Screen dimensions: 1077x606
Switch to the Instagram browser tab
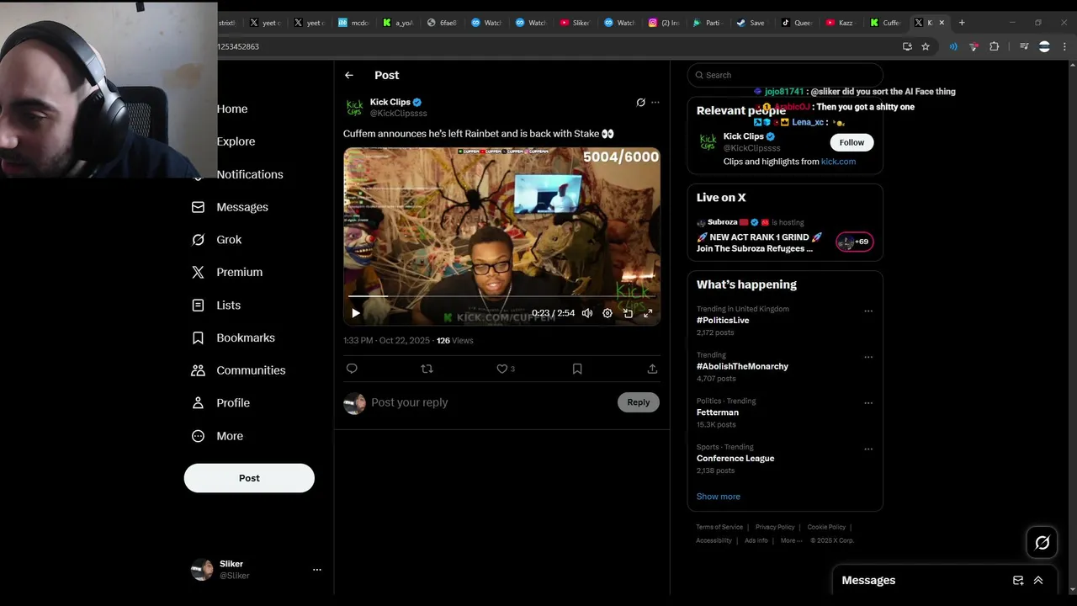tap(663, 23)
